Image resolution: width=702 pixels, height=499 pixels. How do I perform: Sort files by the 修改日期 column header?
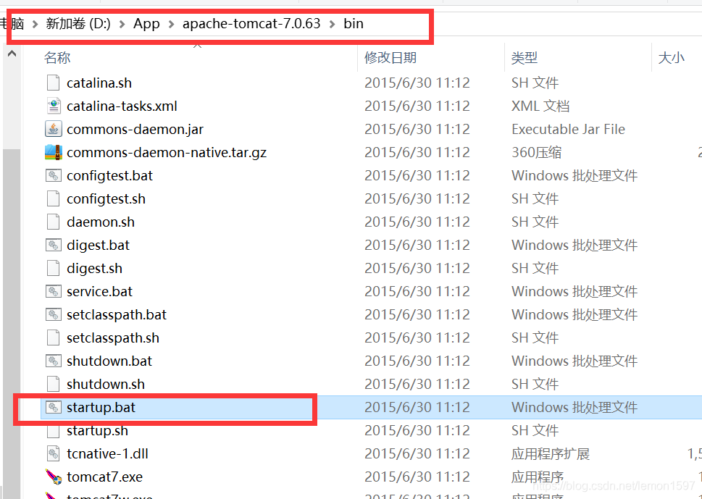[x=390, y=58]
